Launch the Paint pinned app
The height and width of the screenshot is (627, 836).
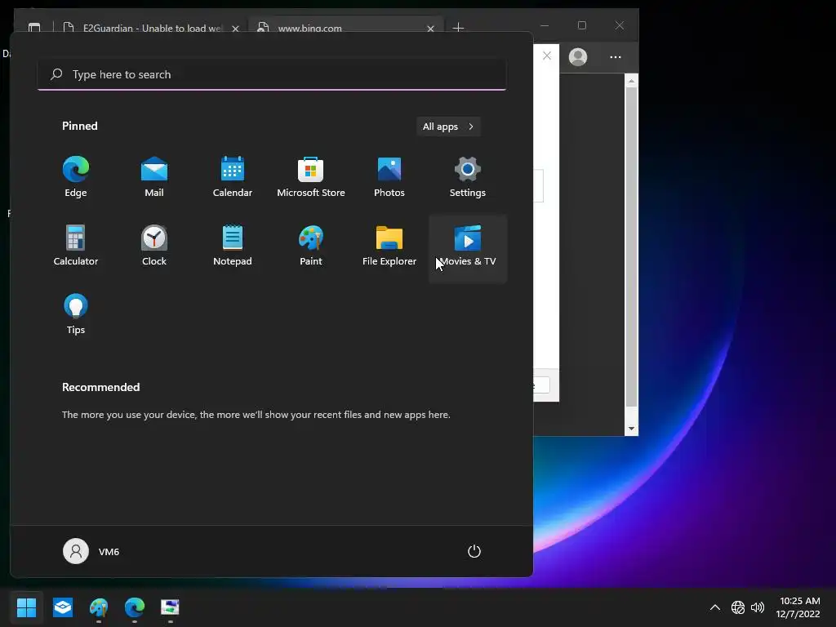point(311,247)
